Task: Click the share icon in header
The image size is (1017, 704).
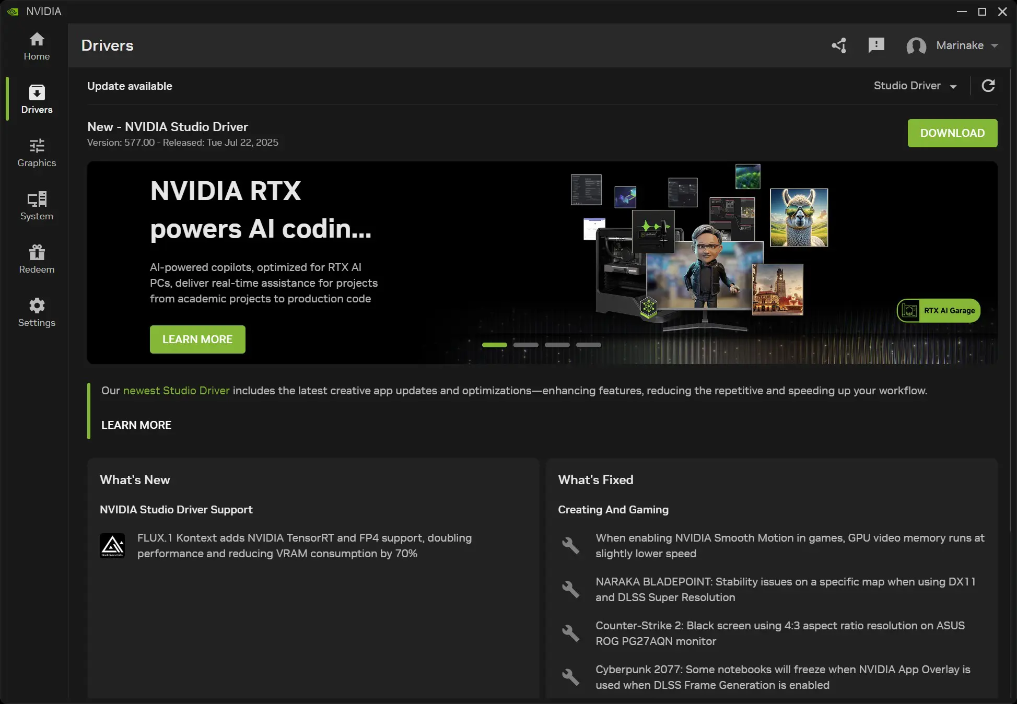Action: pos(839,45)
